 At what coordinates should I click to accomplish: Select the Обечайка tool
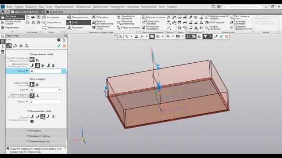[100, 17]
